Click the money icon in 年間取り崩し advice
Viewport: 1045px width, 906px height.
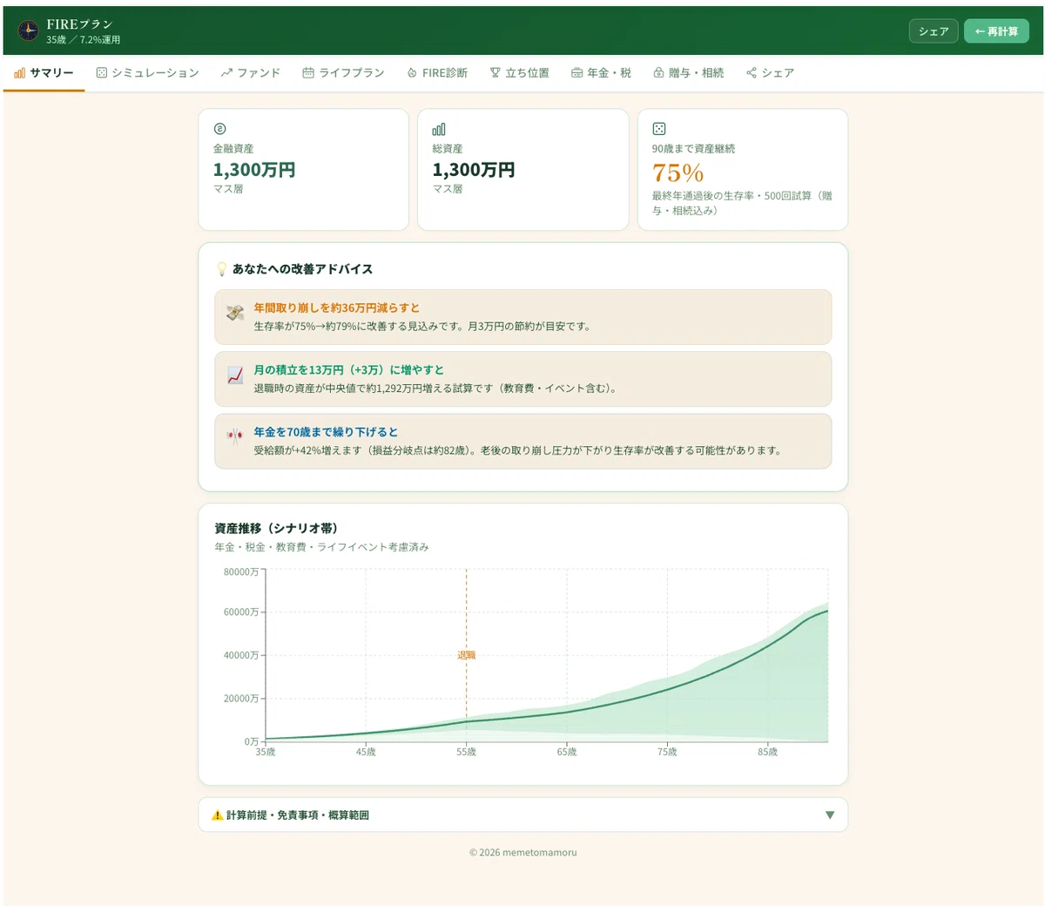pyautogui.click(x=235, y=313)
